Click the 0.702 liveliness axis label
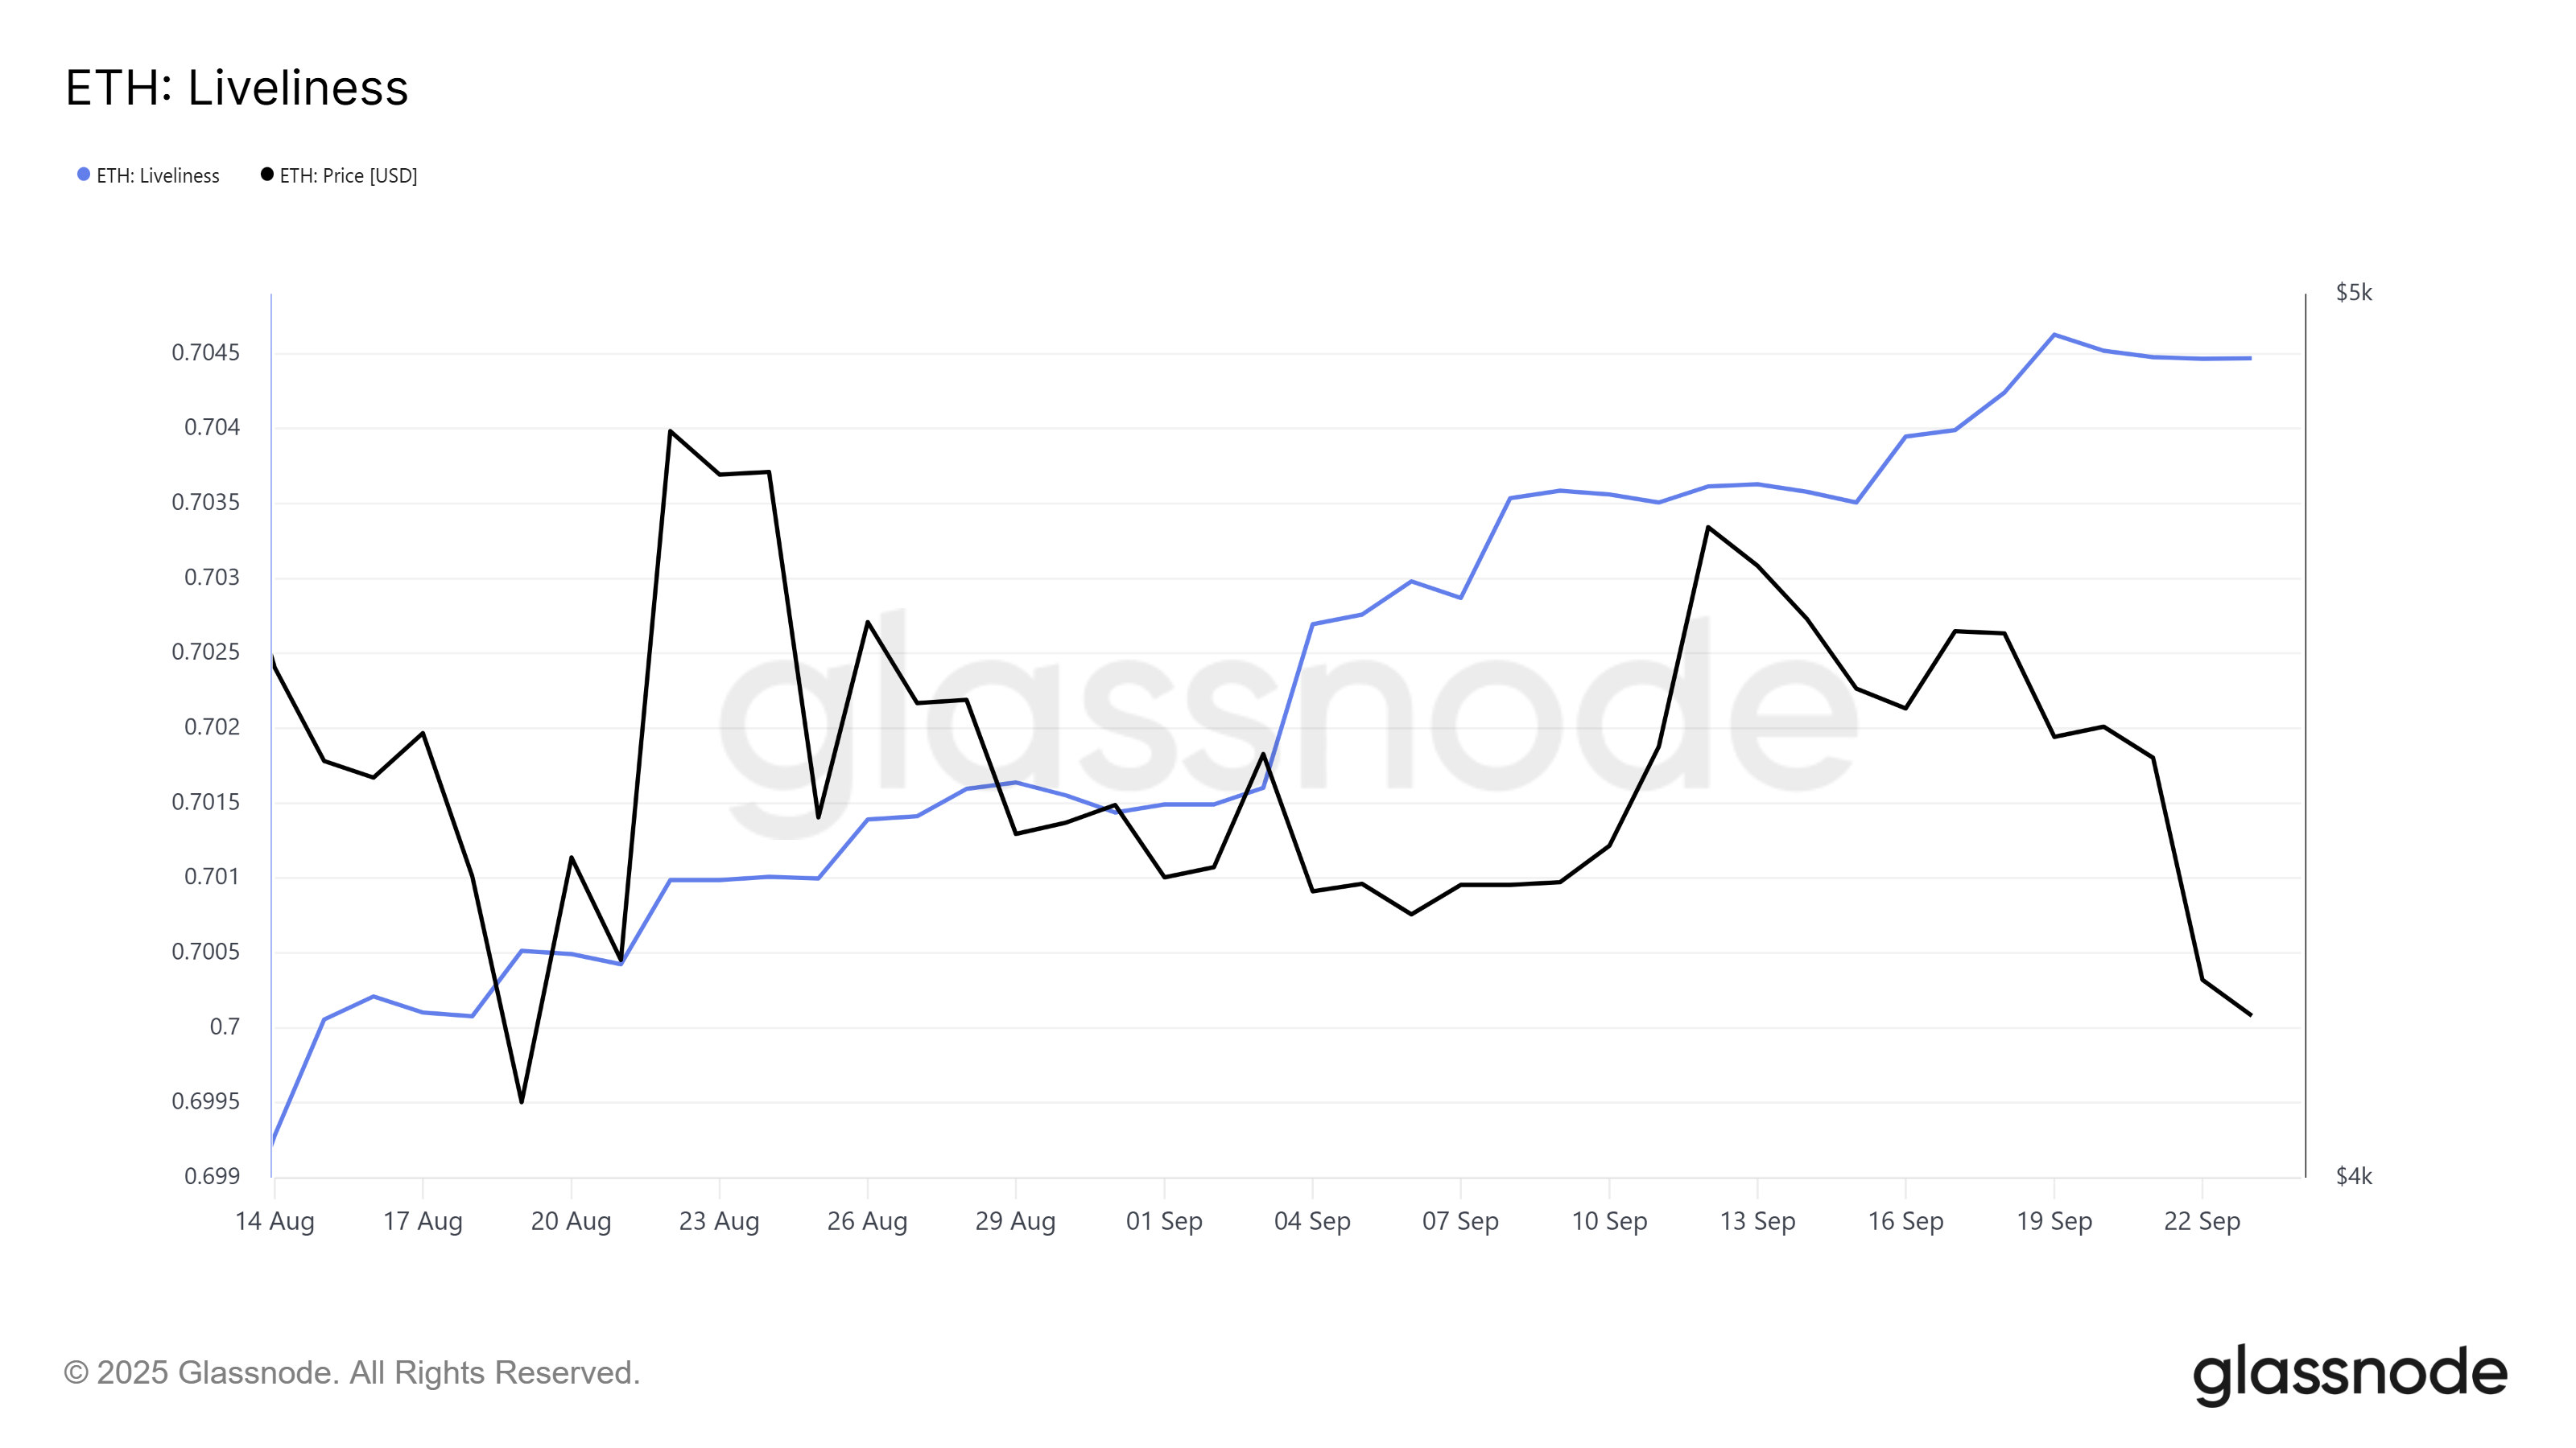Screen dimensions: 2576x1448 [212, 727]
